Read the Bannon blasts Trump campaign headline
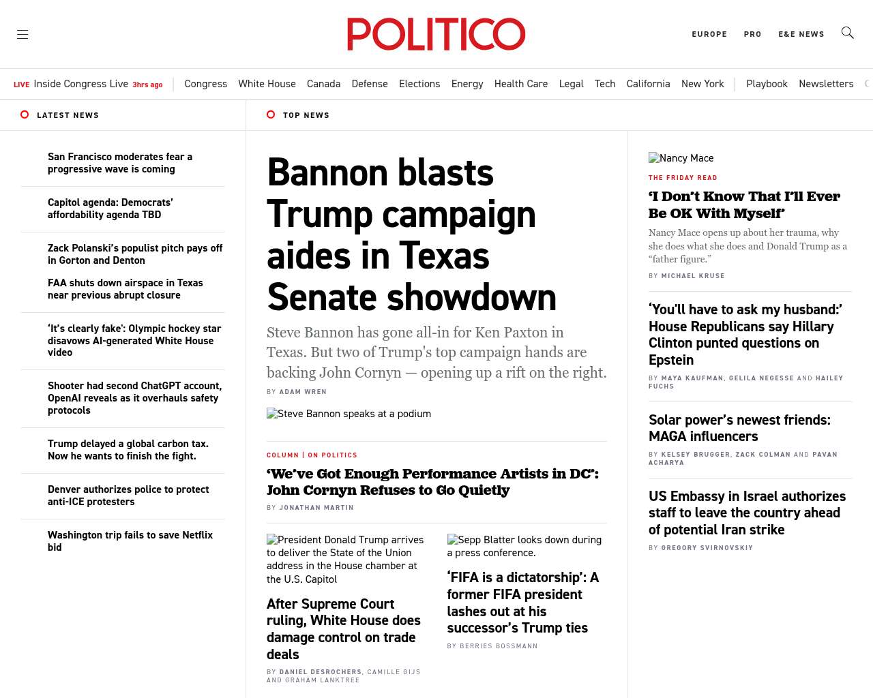The width and height of the screenshot is (873, 698). 411,234
